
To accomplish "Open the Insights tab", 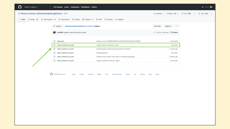I will pos(119,19).
